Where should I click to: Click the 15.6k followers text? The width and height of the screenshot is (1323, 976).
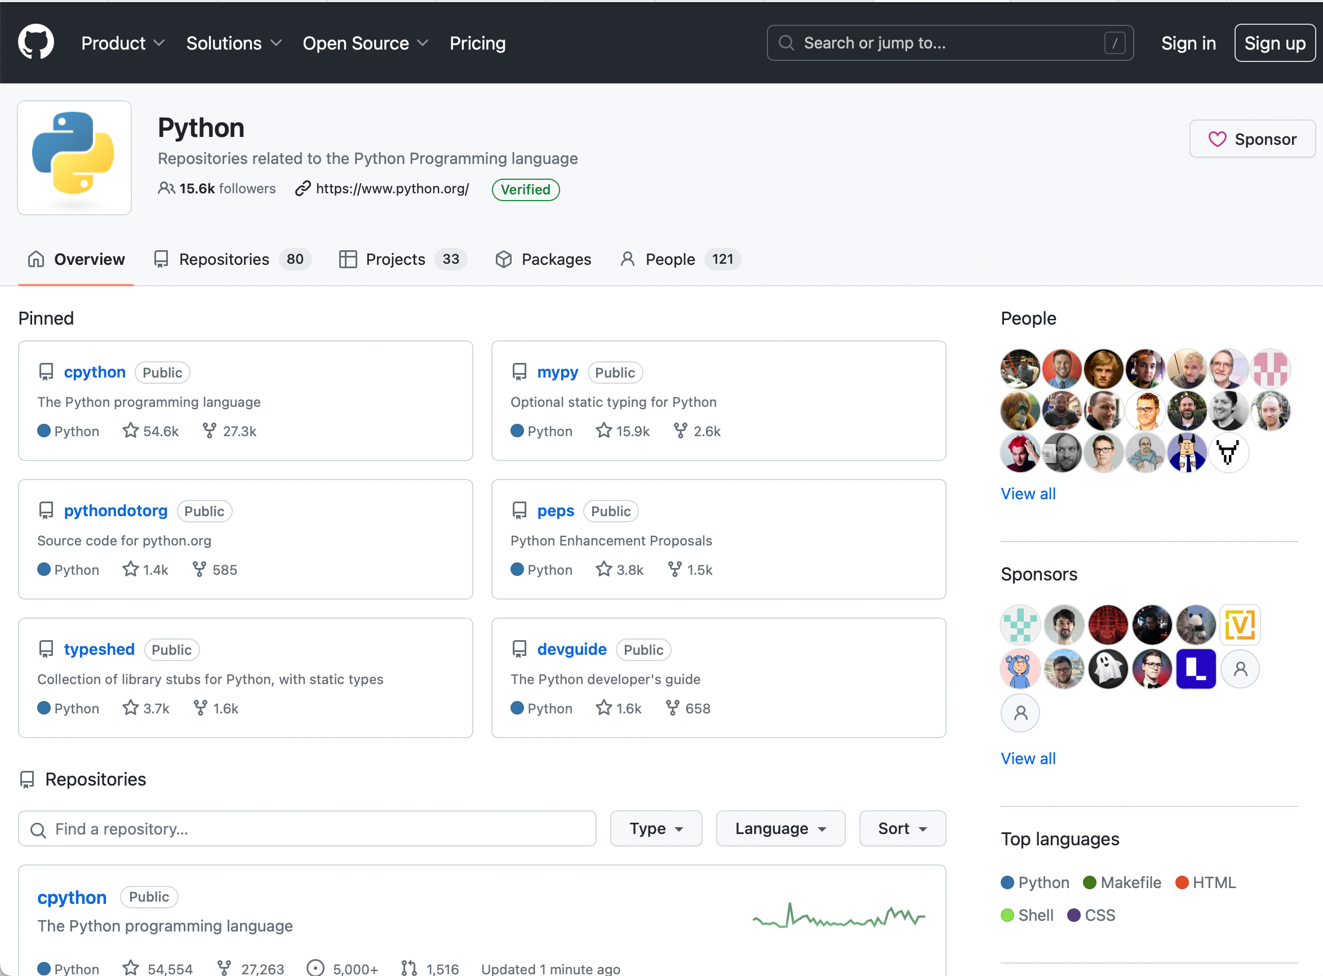pos(228,188)
